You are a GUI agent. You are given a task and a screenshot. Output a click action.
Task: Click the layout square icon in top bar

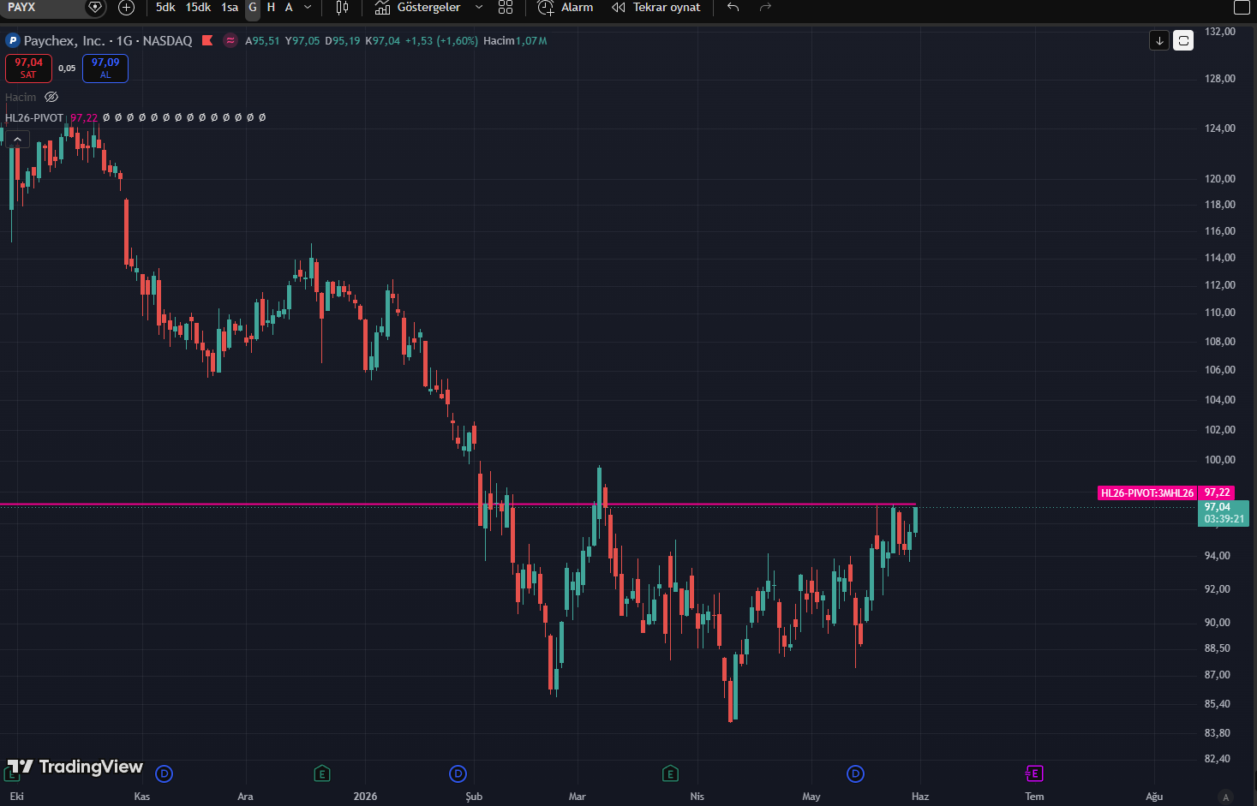[1242, 8]
